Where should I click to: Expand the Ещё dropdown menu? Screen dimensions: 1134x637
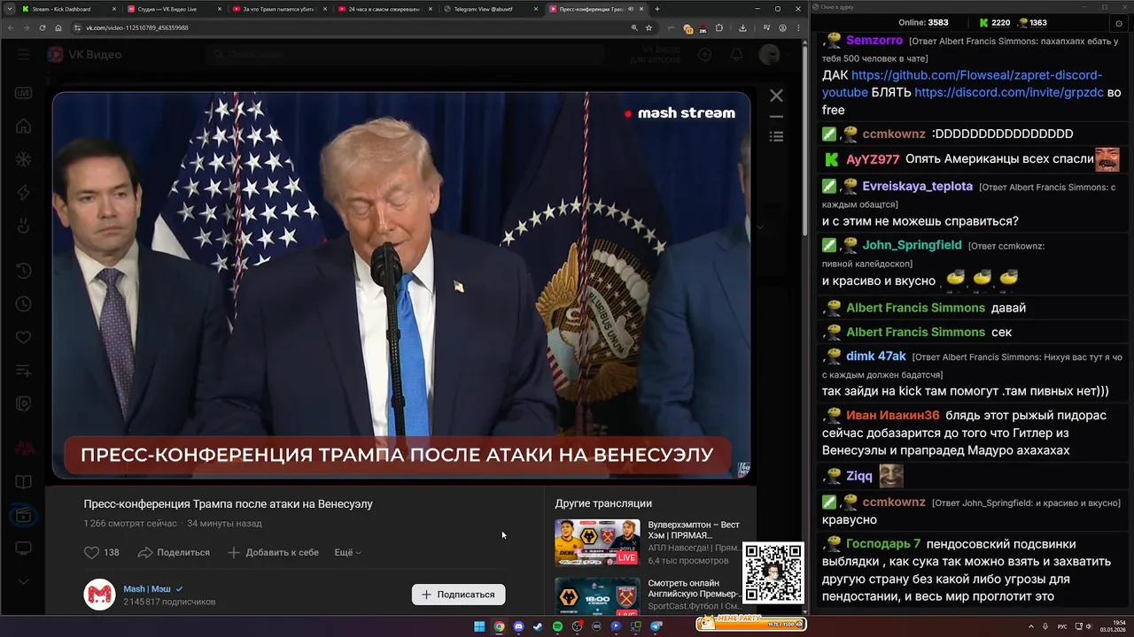click(348, 552)
